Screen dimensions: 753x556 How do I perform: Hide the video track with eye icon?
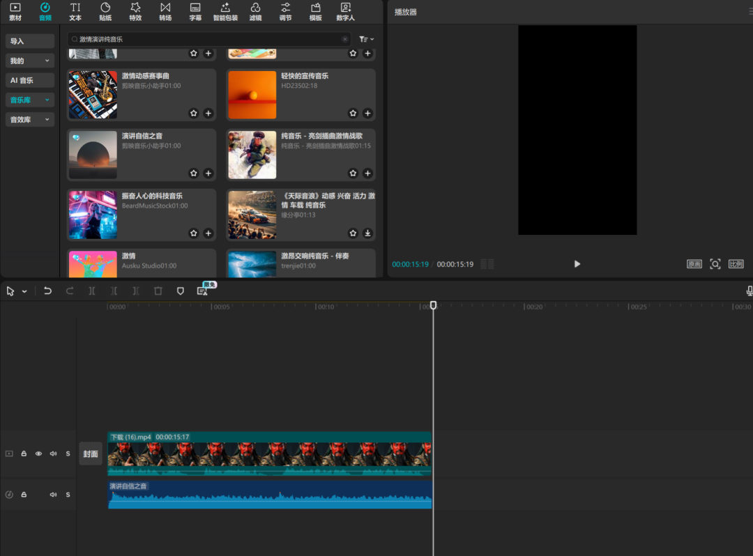38,454
